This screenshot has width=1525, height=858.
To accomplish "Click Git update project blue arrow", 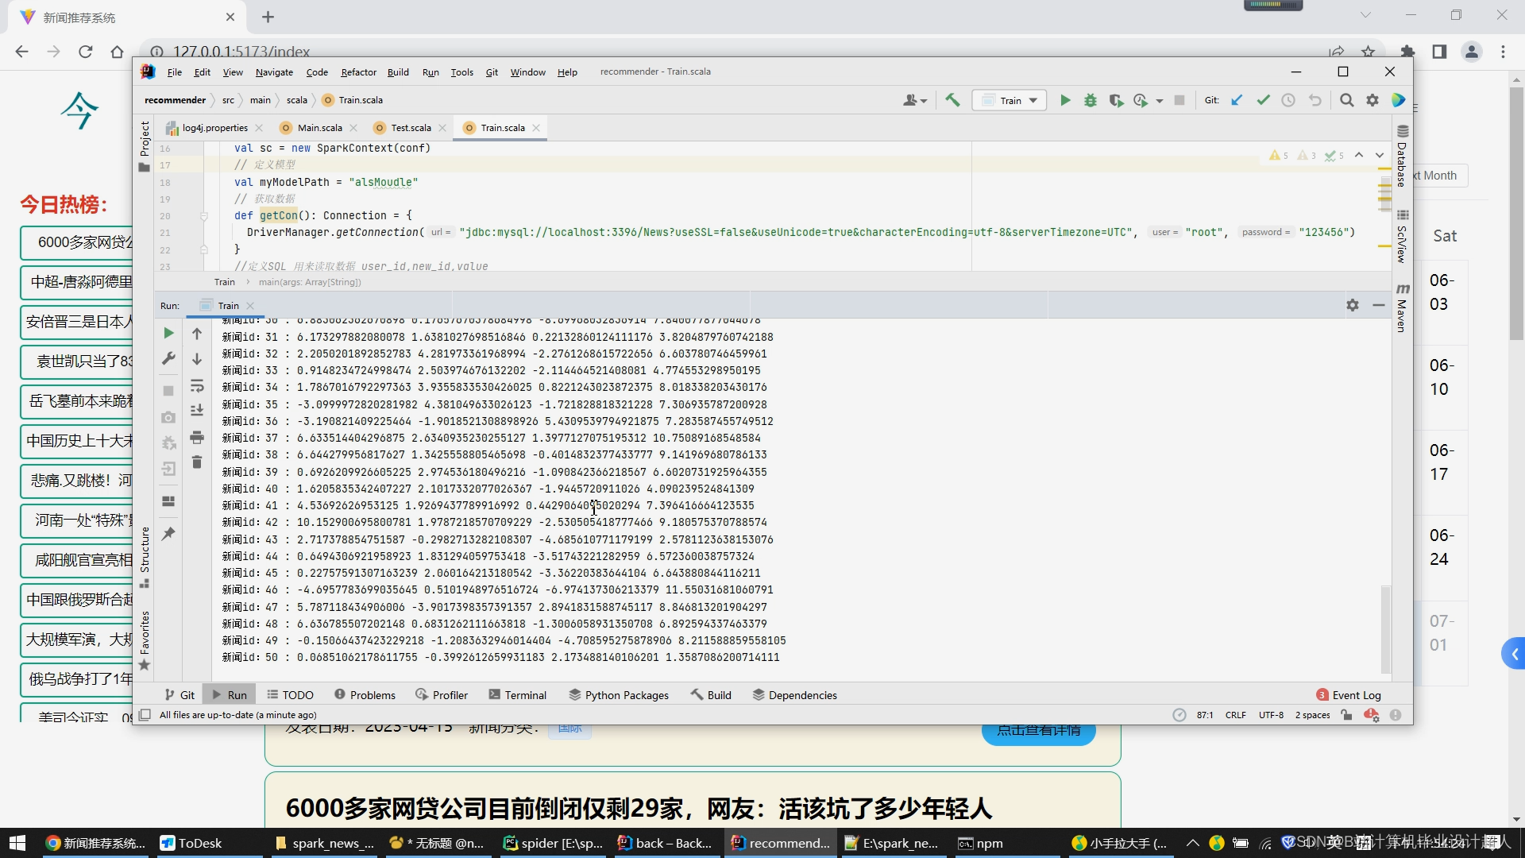I will coord(1237,100).
